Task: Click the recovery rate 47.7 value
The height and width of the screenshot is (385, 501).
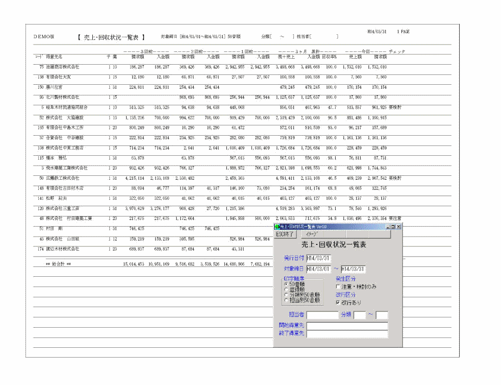Action: (332, 107)
